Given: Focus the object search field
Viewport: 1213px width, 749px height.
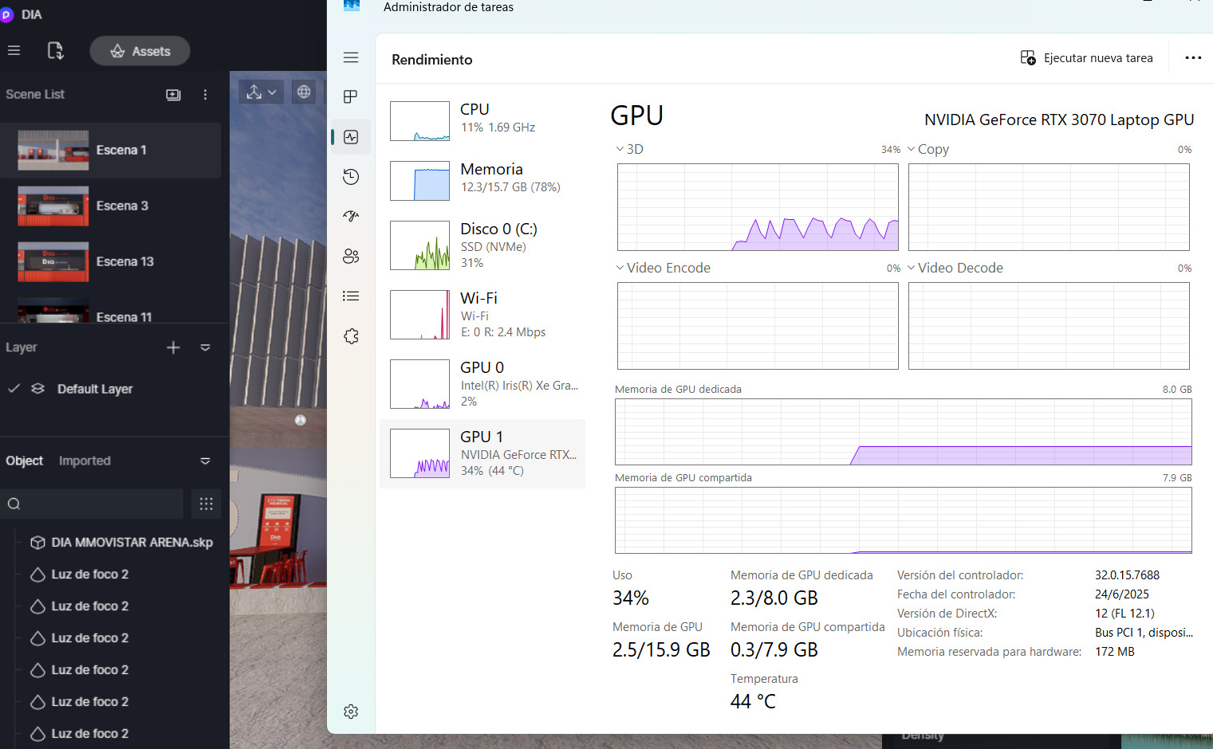Looking at the screenshot, I should 92,504.
